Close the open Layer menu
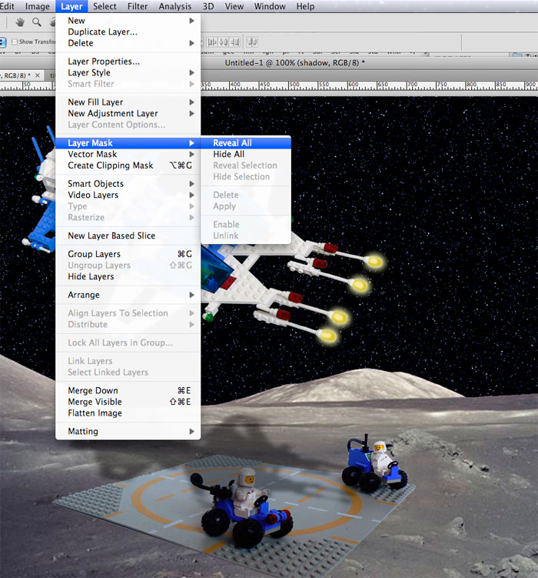Viewport: 538px width, 578px height. [71, 6]
